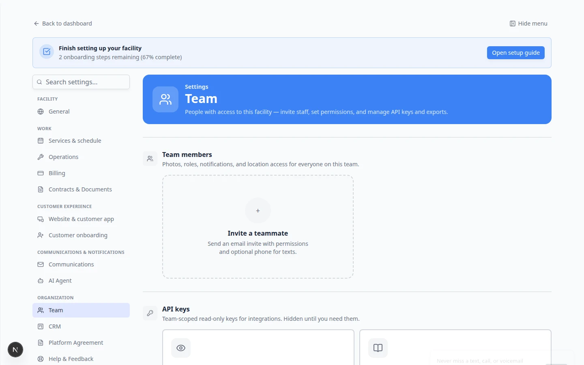Hide the settings menu
584x365 pixels.
(528, 24)
